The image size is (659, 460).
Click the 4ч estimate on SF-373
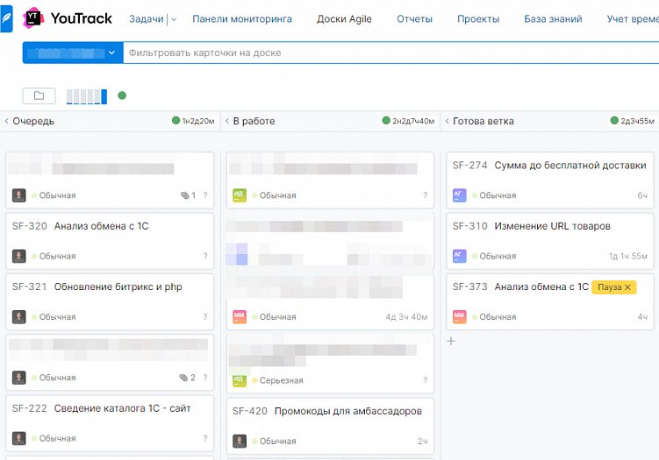642,317
